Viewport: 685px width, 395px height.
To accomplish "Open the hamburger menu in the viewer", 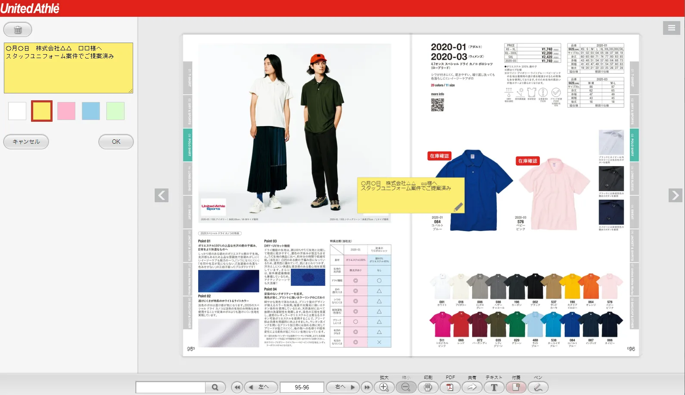I will (x=672, y=28).
